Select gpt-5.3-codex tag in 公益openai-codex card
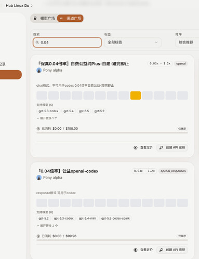Viewport: 199px width, 259px height. tap(63, 219)
